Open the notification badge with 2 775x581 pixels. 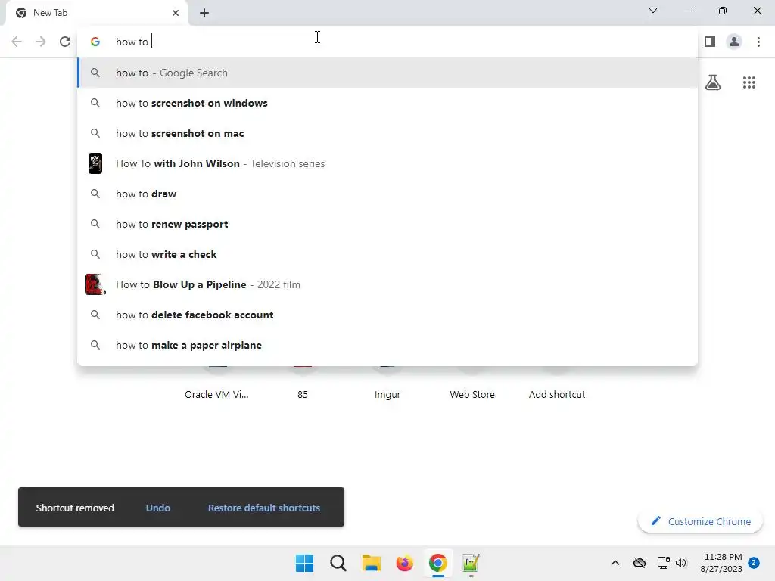point(754,563)
